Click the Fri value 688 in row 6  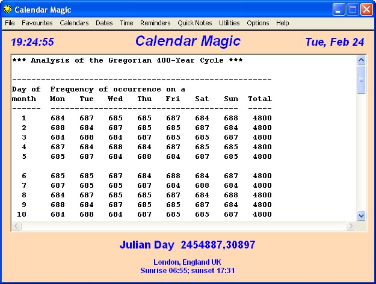173,176
